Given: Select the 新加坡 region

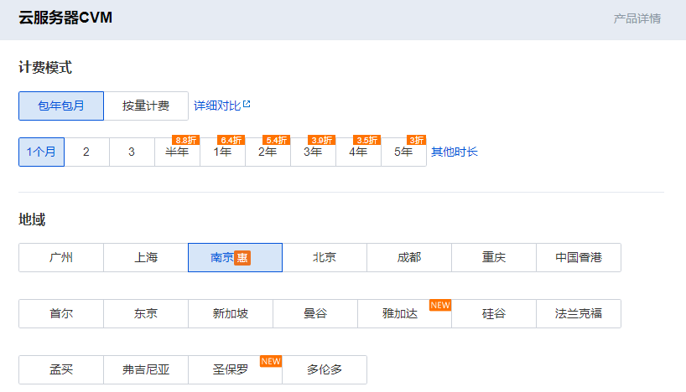Looking at the screenshot, I should pyautogui.click(x=231, y=313).
